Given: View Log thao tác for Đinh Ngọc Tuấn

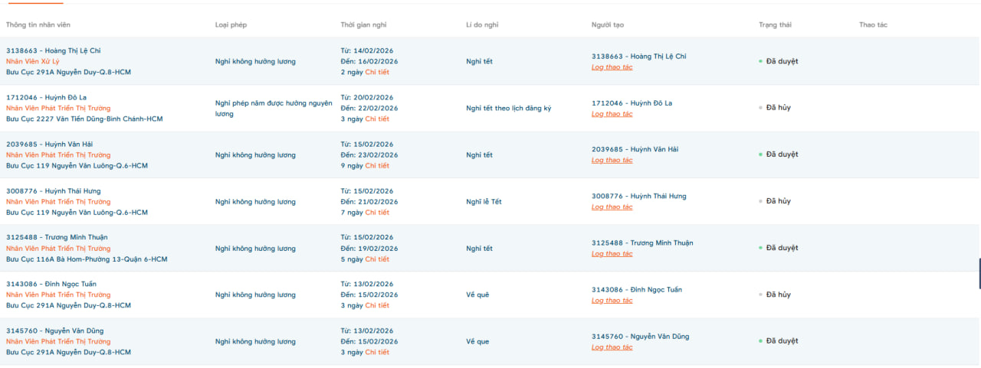Looking at the screenshot, I should pos(612,301).
